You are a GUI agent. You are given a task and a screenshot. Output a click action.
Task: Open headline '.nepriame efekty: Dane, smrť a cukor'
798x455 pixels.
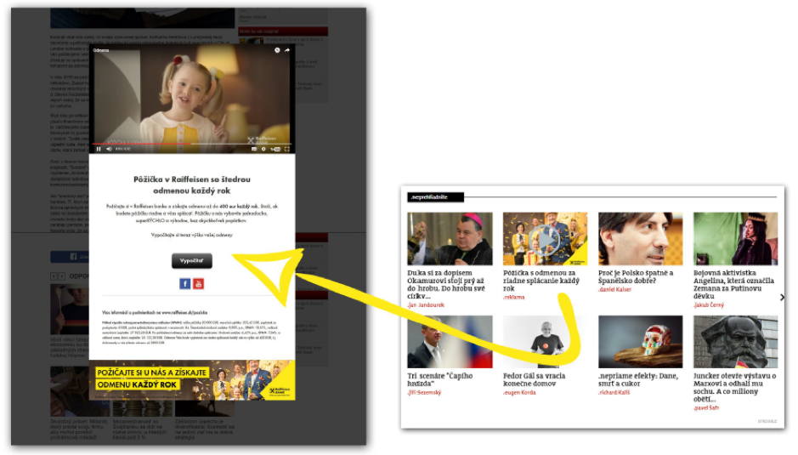click(x=638, y=379)
